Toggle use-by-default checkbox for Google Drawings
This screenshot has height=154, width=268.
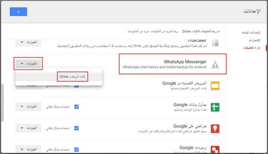tap(76, 149)
